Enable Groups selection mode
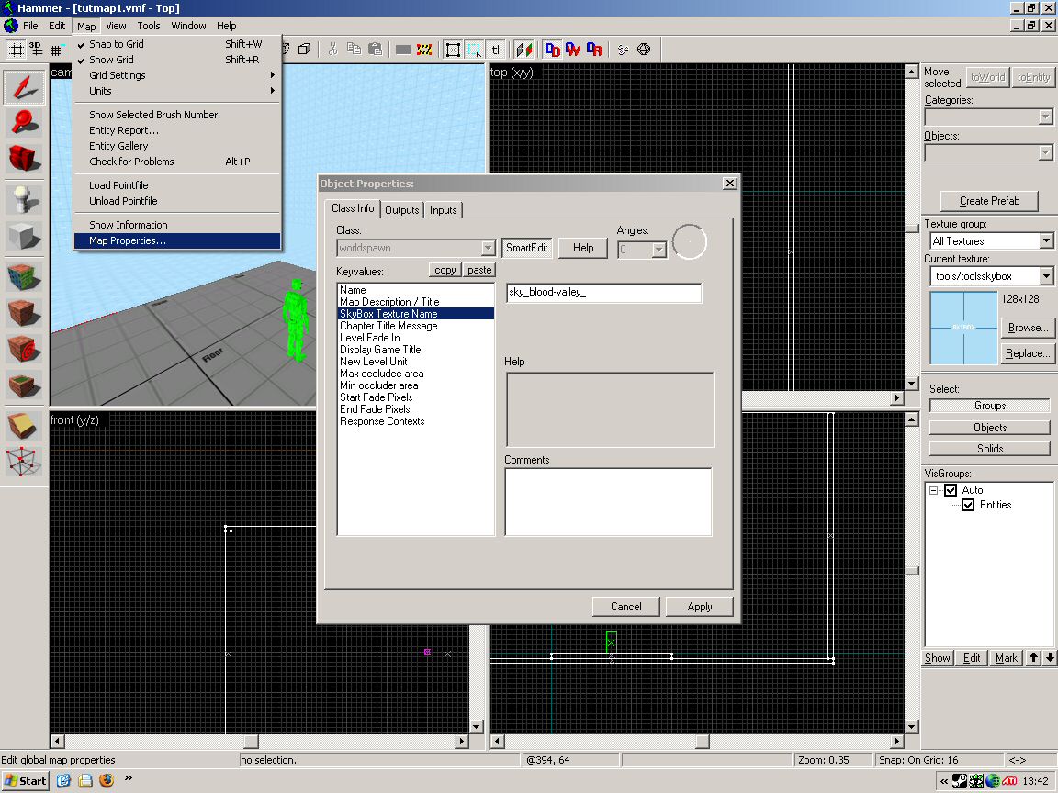 coord(990,406)
